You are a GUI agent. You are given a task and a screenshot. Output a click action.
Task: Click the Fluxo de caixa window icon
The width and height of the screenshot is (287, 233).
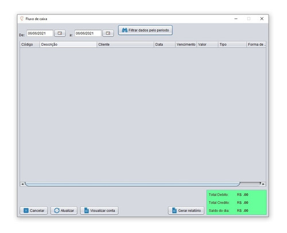(x=22, y=18)
